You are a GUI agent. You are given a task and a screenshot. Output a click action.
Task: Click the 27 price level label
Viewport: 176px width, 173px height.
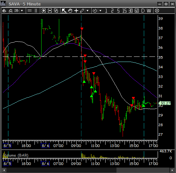pos(161,134)
